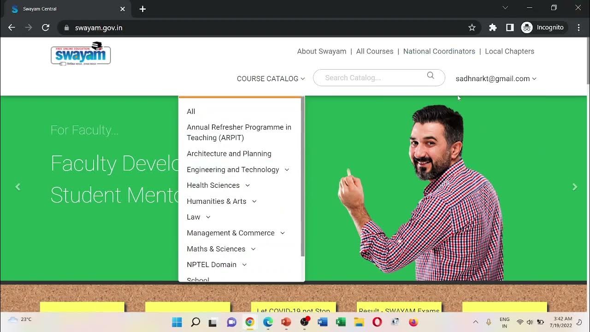The height and width of the screenshot is (332, 590).
Task: Choose Architecture and Planning category
Action: (229, 154)
